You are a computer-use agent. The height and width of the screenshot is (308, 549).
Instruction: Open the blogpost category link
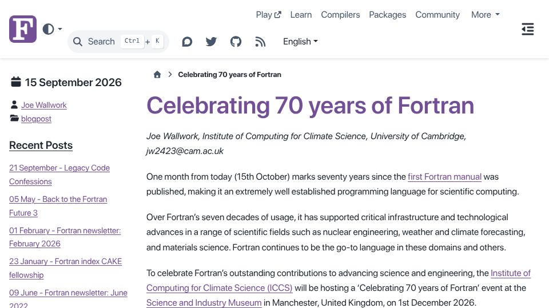click(36, 119)
